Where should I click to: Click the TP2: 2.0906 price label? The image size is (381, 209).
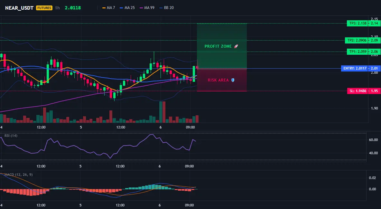click(x=356, y=40)
